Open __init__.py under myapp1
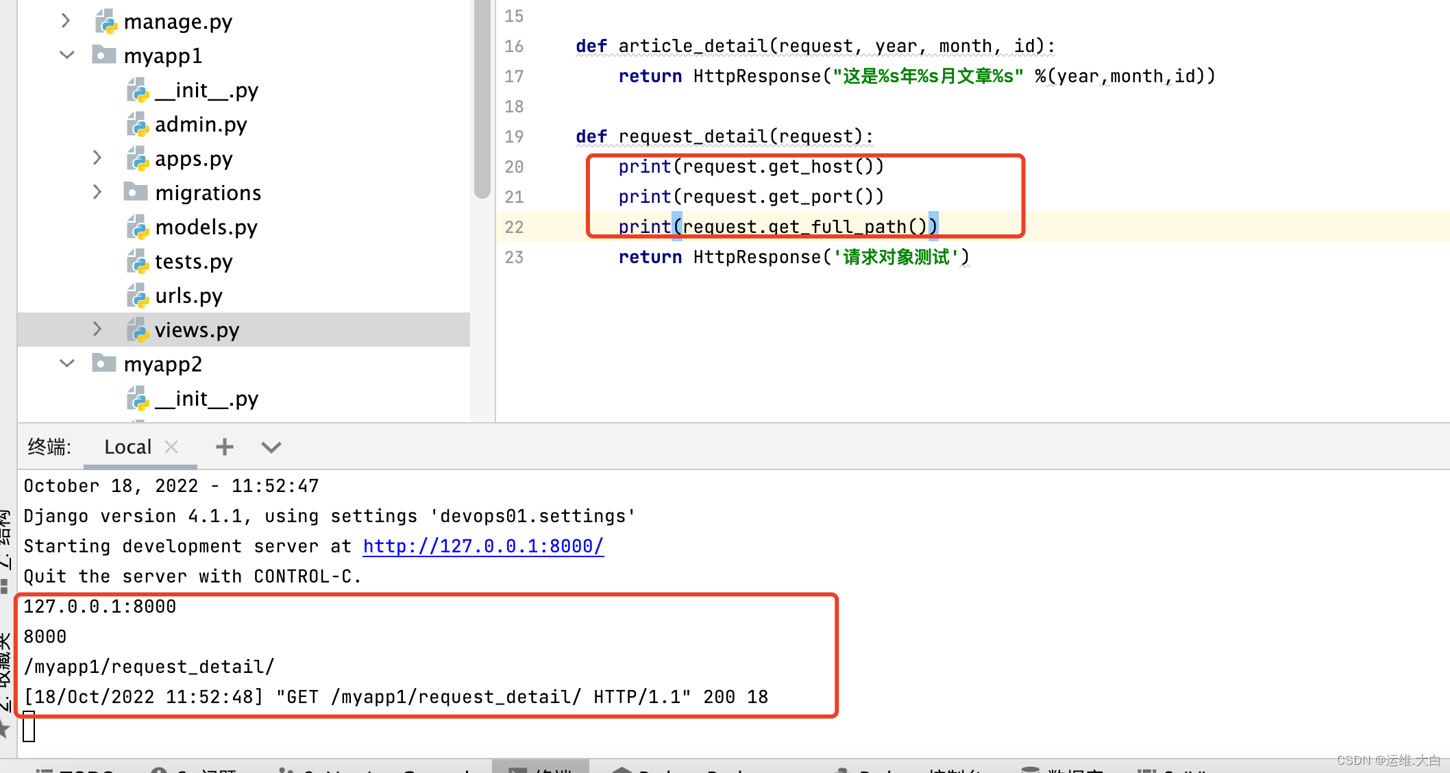Image resolution: width=1450 pixels, height=773 pixels. (207, 90)
